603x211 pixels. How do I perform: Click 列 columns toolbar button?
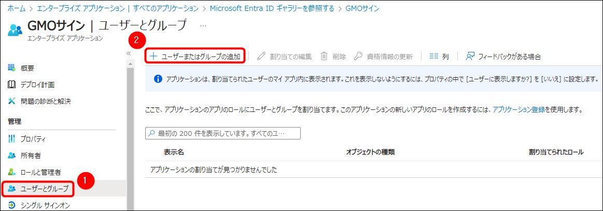click(439, 57)
